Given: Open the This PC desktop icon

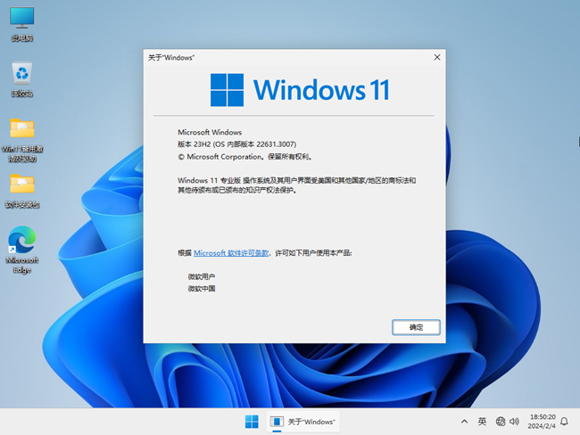Looking at the screenshot, I should [21, 24].
